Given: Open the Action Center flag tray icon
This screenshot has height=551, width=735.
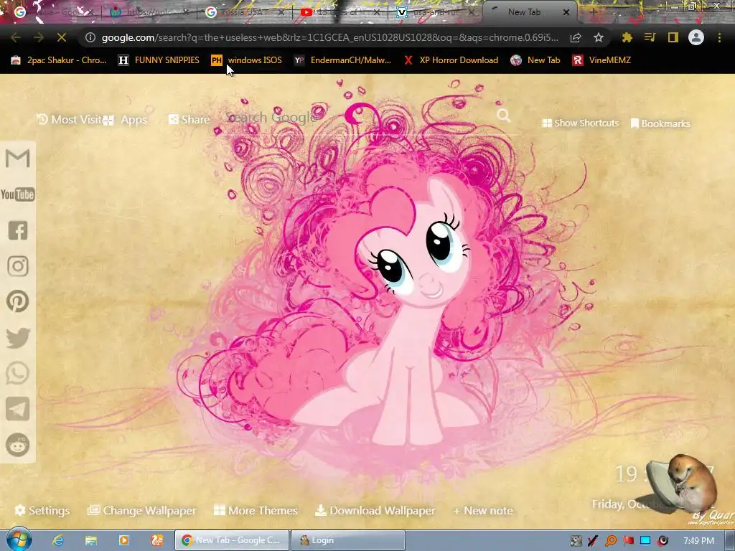Looking at the screenshot, I should coord(628,541).
